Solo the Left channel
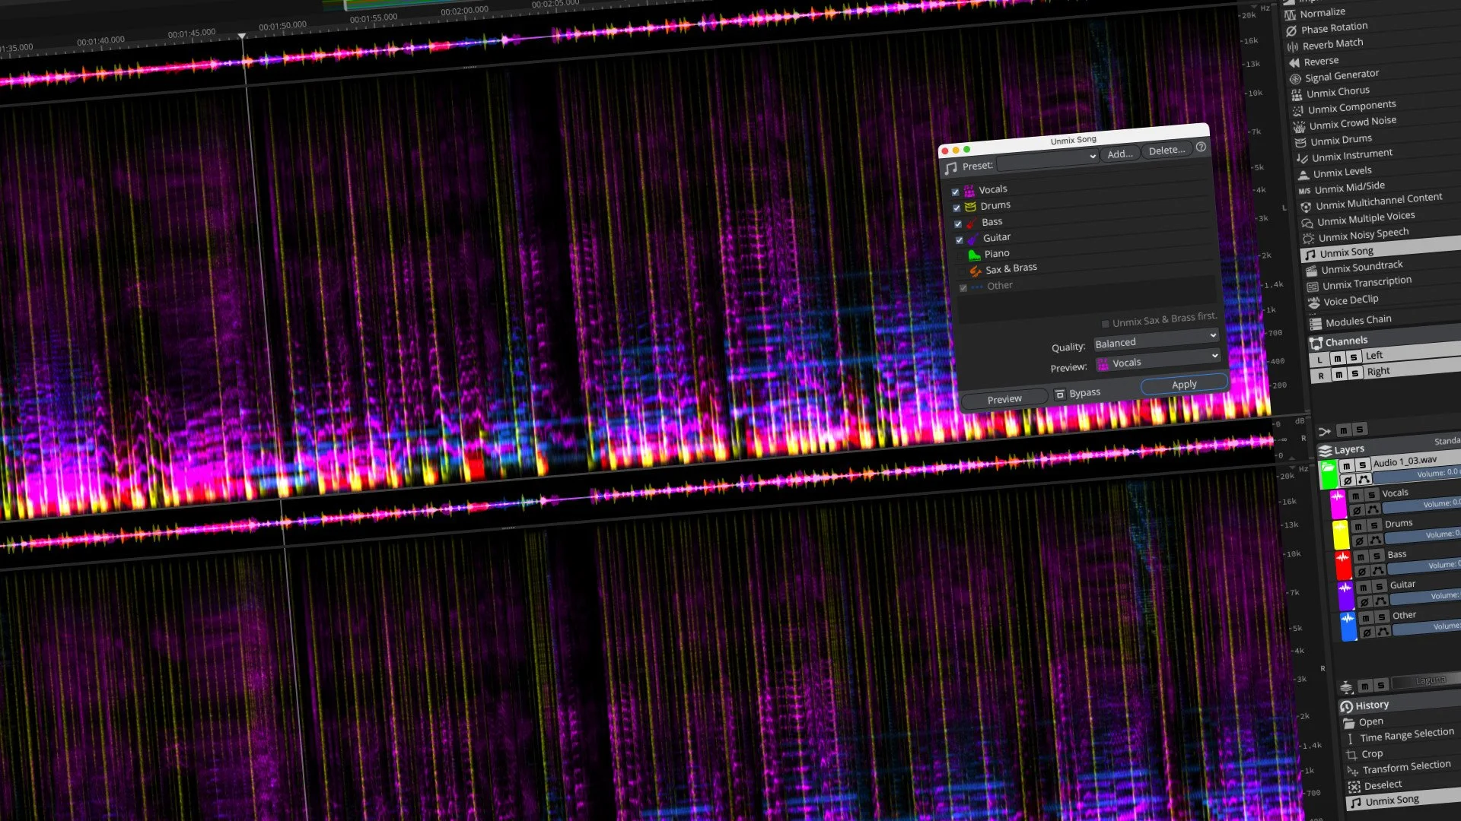Viewport: 1461px width, 821px height. point(1353,357)
